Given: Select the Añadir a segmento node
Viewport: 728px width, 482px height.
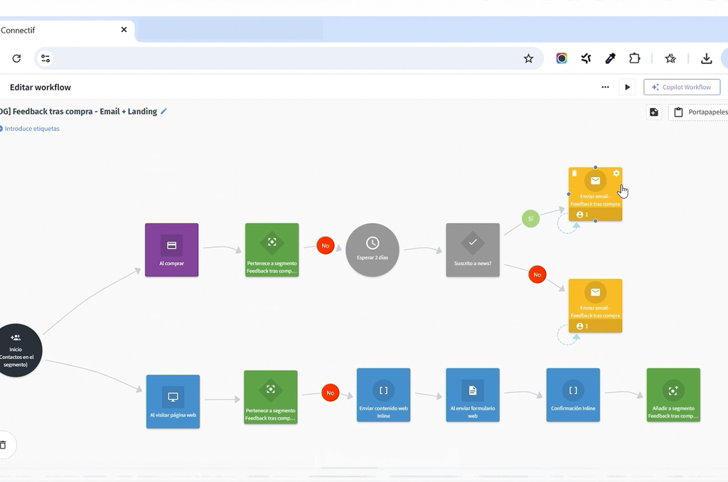Looking at the screenshot, I should click(x=673, y=395).
